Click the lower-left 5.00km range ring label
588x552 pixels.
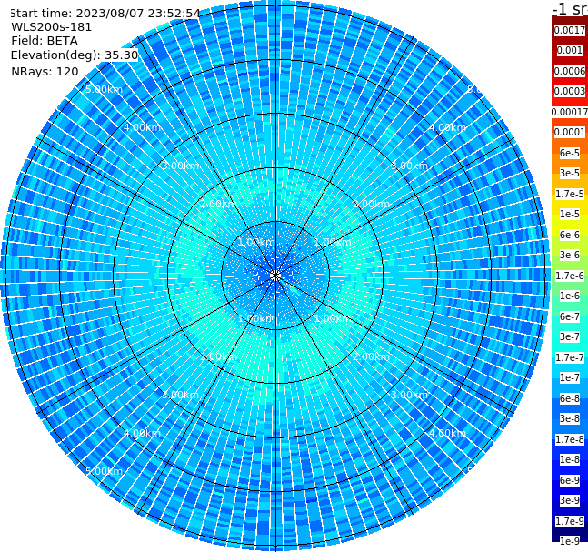tap(104, 471)
